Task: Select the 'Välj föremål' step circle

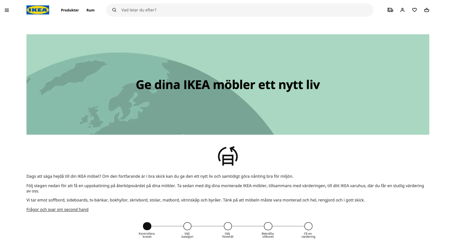Action: point(228,226)
